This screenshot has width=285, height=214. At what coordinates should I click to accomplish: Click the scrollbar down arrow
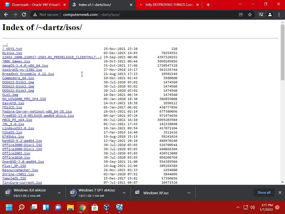pyautogui.click(x=282, y=182)
